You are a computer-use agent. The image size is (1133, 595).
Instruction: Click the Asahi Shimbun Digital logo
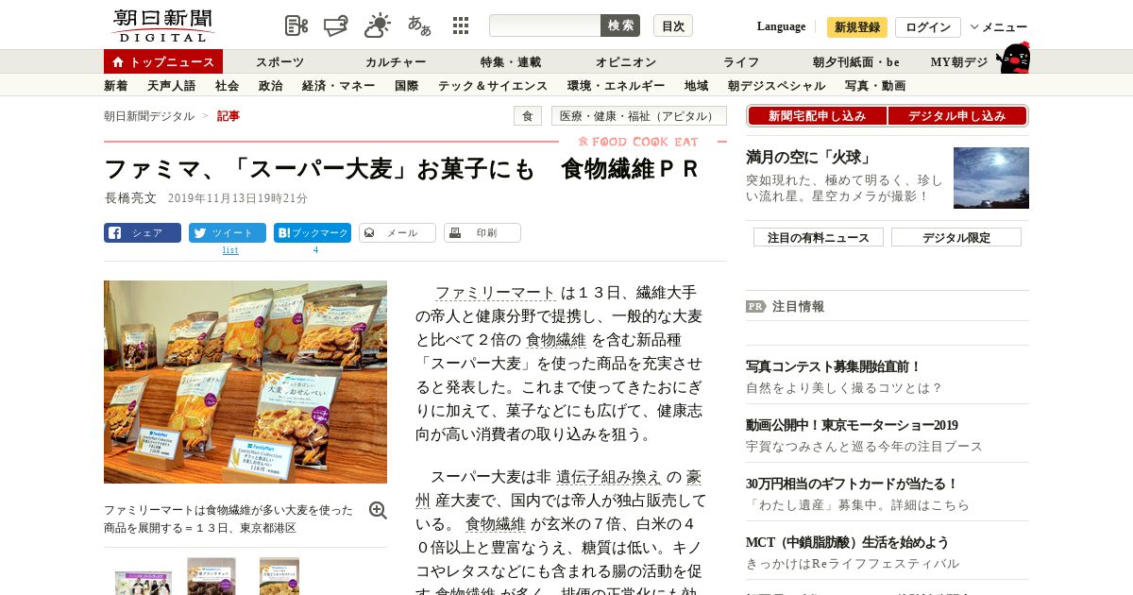point(163,25)
